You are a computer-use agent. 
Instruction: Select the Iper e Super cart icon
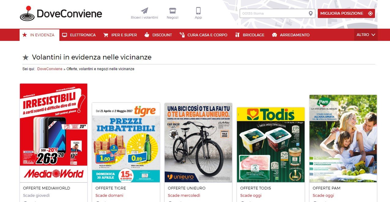pyautogui.click(x=106, y=35)
